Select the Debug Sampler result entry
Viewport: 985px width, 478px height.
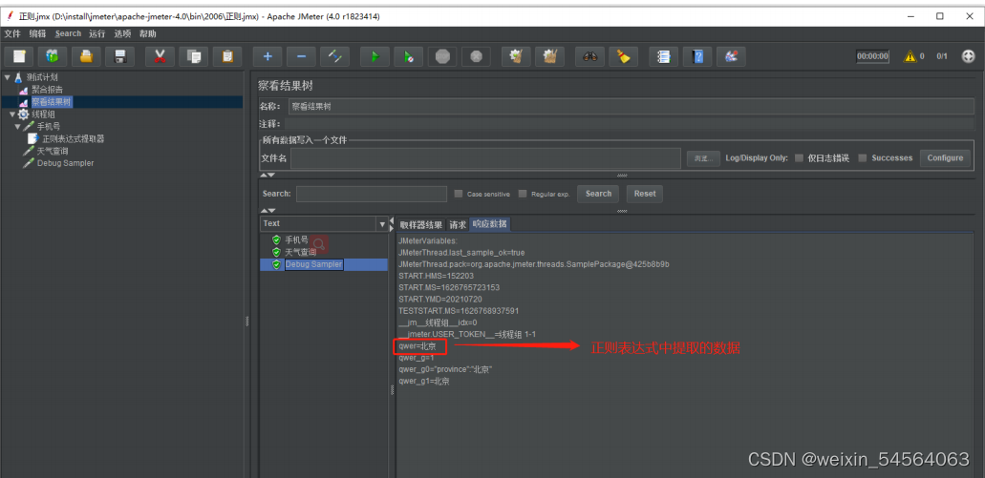(x=313, y=264)
